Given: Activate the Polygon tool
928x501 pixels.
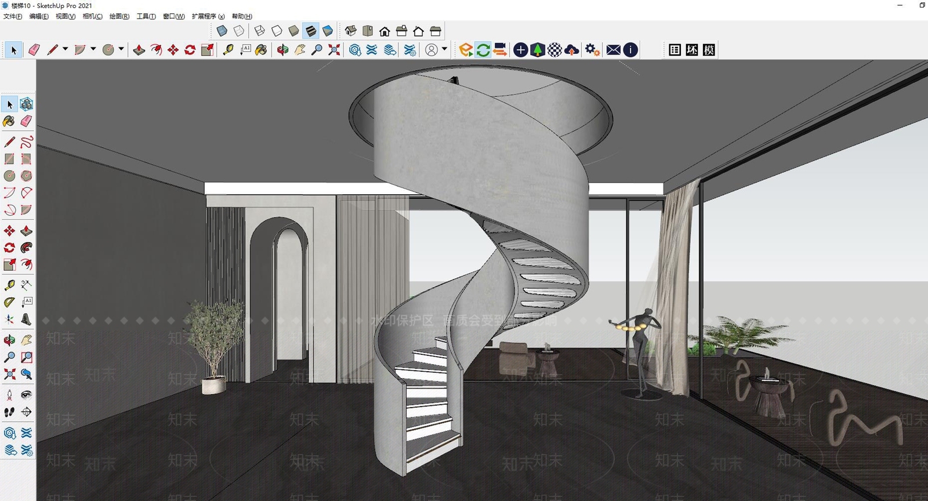Looking at the screenshot, I should pyautogui.click(x=26, y=176).
